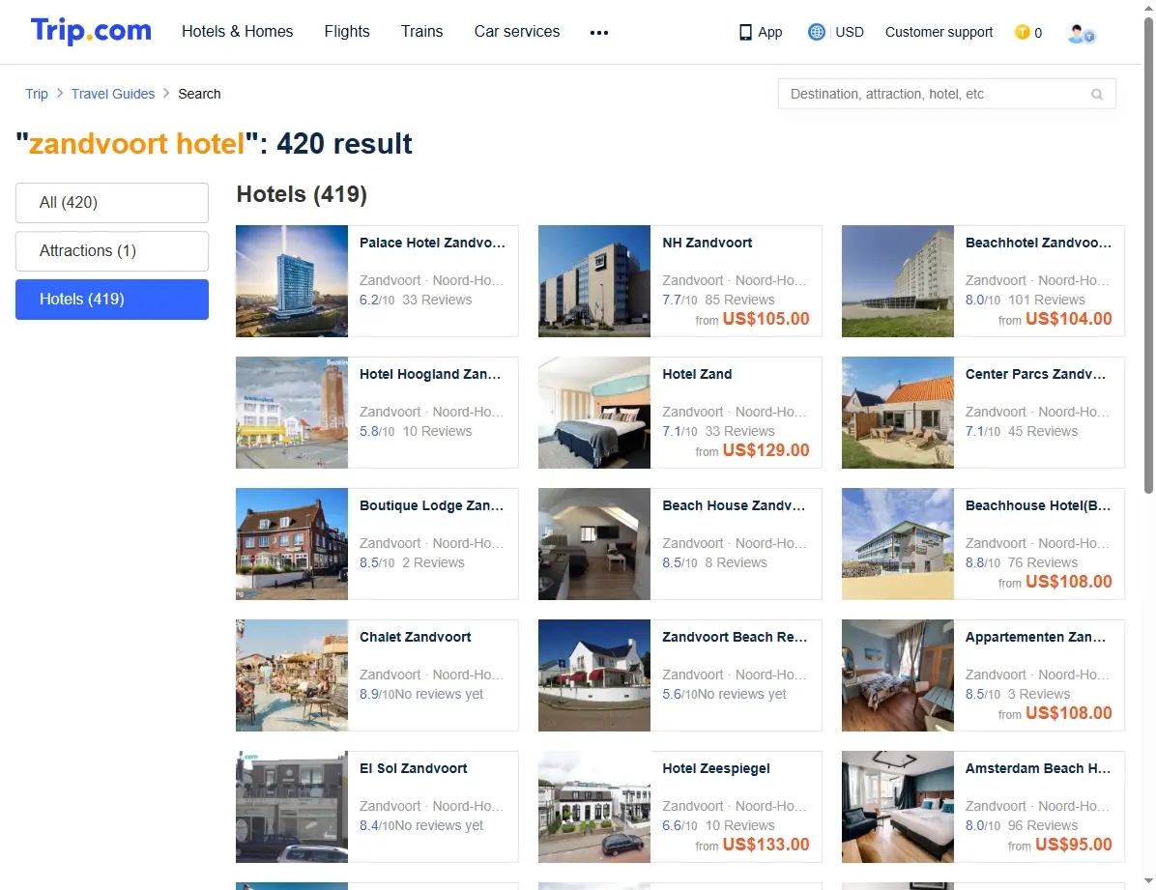Screen dimensions: 1156x890
Task: Open Chalet Zandvoort photo
Action: tap(292, 675)
